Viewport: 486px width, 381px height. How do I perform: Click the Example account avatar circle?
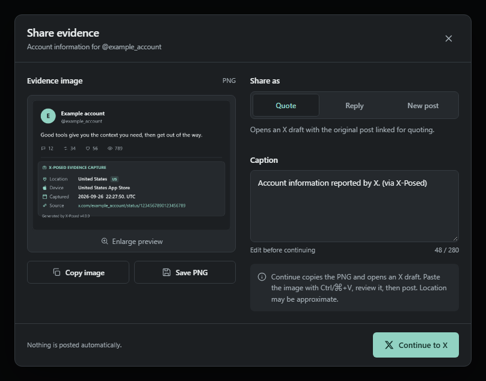48,116
